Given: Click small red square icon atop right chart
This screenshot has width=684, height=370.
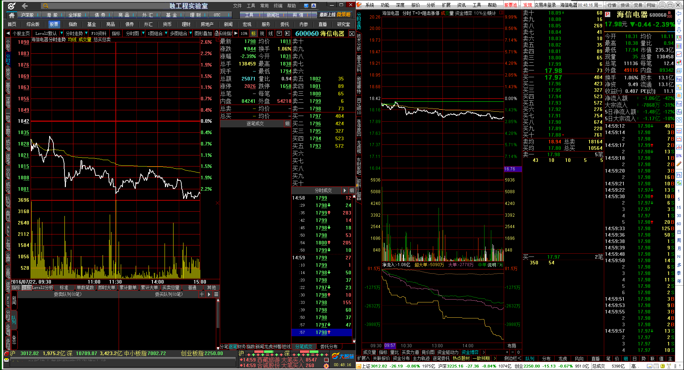Looking at the screenshot, I should pos(501,13).
